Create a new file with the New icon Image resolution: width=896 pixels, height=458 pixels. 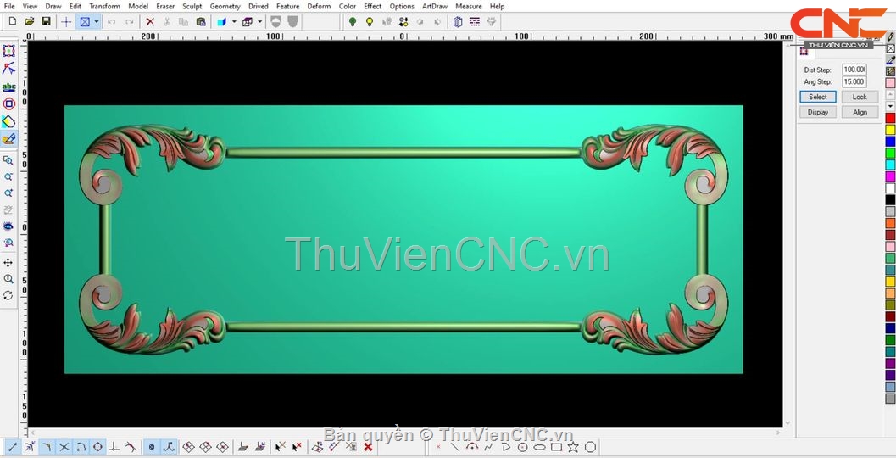click(13, 22)
